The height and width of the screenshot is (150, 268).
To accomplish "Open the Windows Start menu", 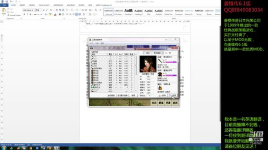I will pos(4,148).
